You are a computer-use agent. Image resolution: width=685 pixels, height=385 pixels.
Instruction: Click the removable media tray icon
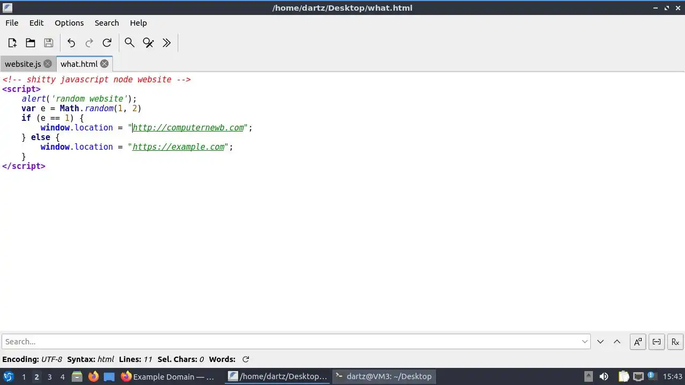click(588, 376)
